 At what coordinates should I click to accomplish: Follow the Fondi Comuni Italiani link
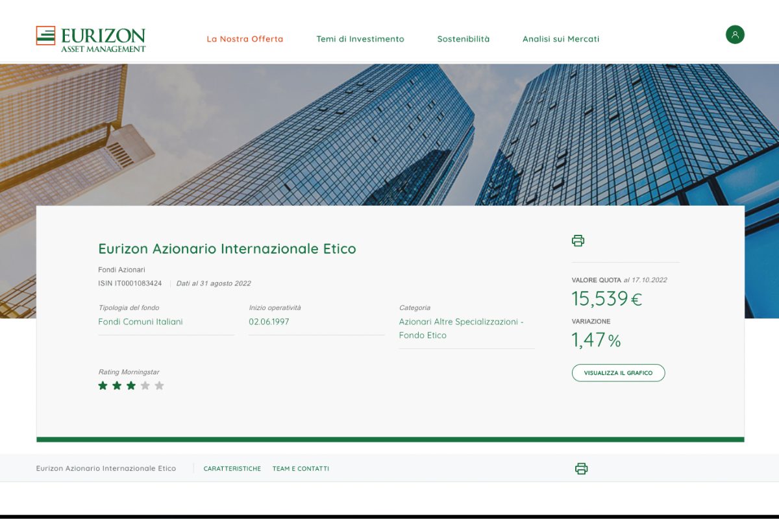140,322
